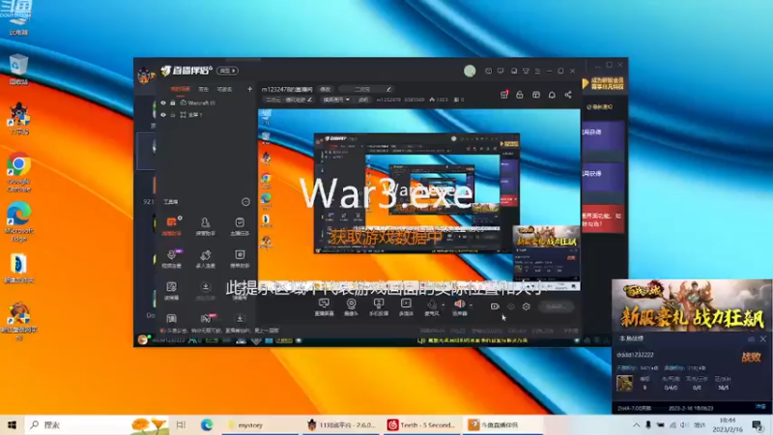
Task: Open the Windows Start menu
Action: pos(12,425)
